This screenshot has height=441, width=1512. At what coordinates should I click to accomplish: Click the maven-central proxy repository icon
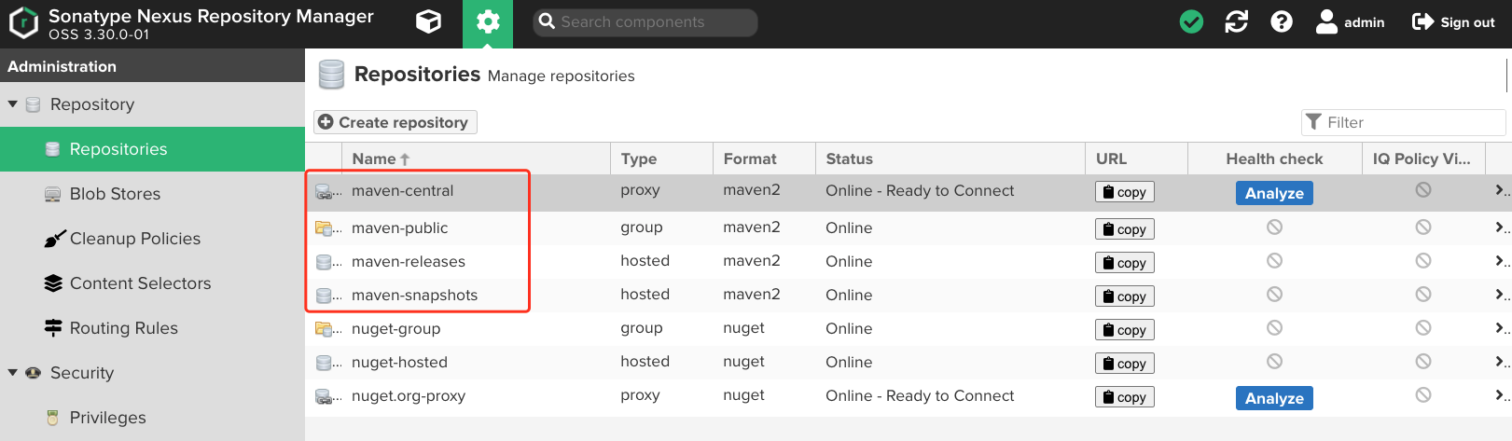click(x=324, y=192)
